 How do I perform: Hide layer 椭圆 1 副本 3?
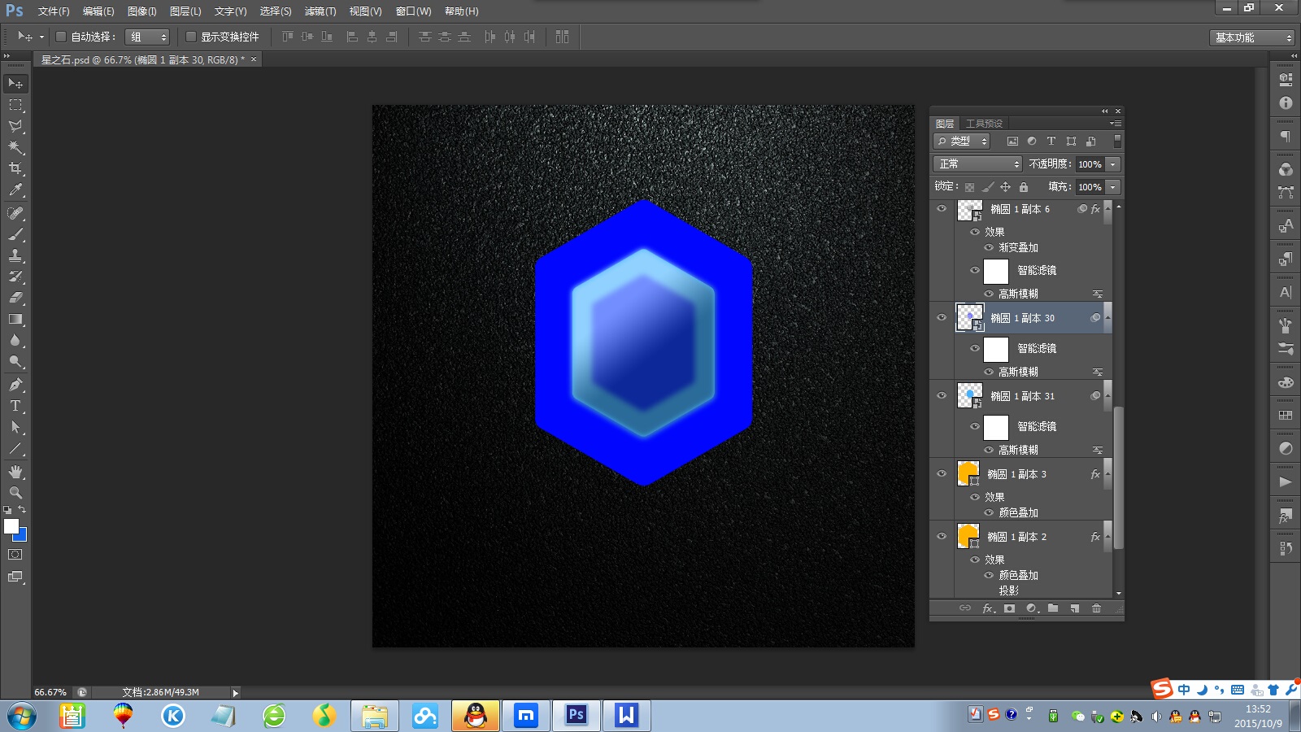(942, 474)
